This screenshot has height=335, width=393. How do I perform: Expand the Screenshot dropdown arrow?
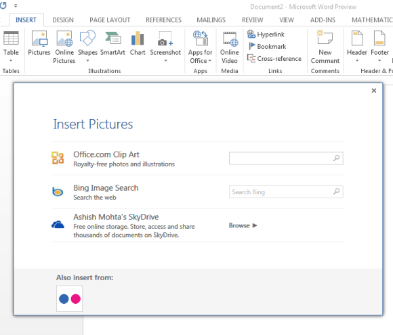click(165, 61)
